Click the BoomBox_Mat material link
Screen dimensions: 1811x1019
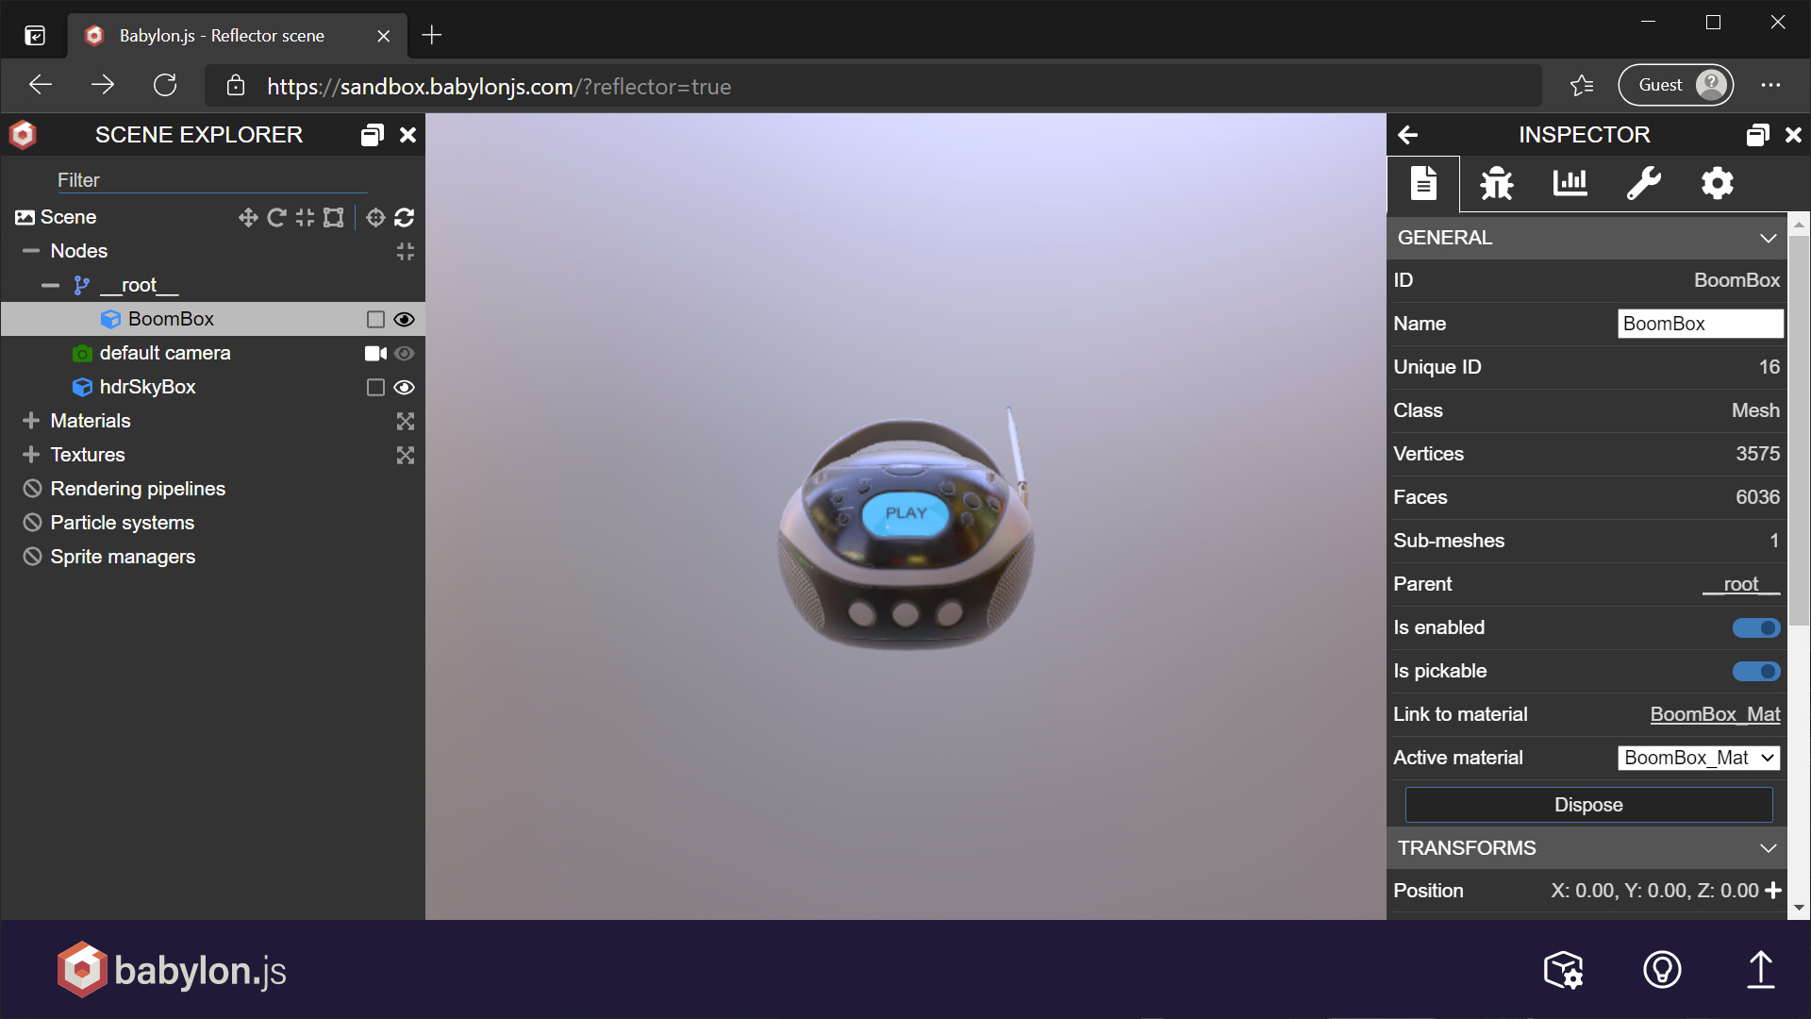[1714, 714]
